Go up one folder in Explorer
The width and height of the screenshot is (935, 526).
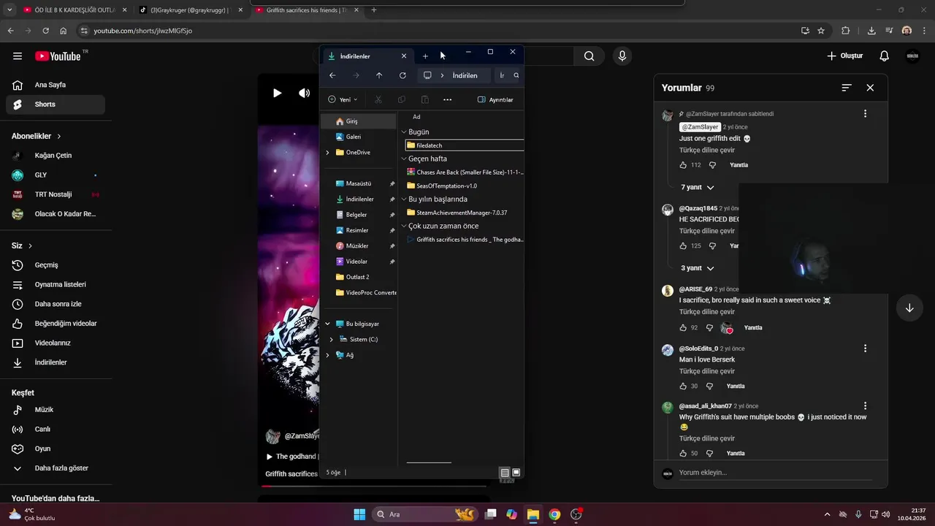click(379, 75)
